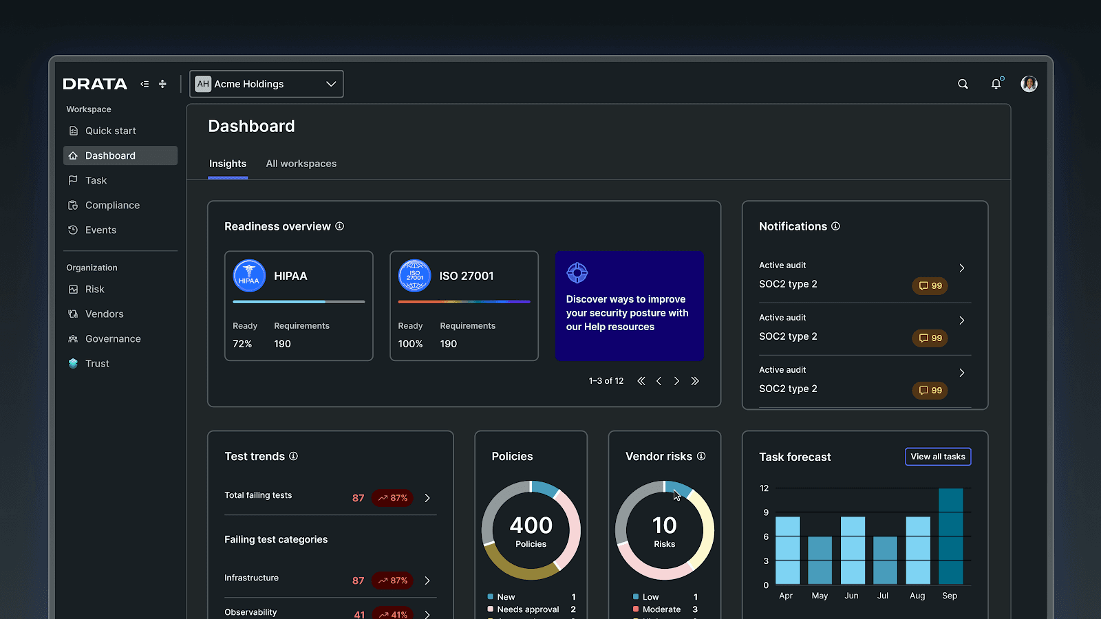
Task: Click the second SOC2 type 2 comments badge
Action: pos(930,338)
